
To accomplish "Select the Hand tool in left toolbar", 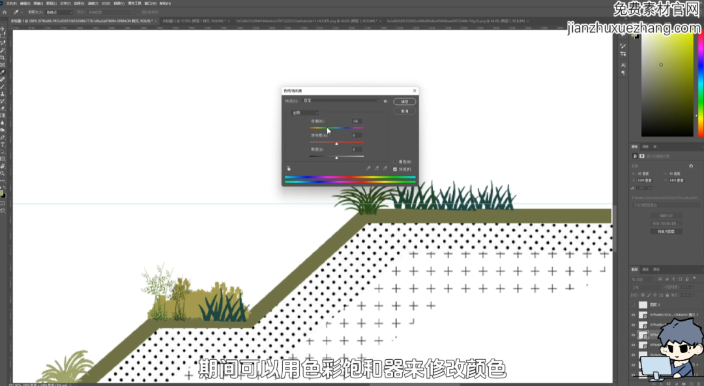I will 3,166.
